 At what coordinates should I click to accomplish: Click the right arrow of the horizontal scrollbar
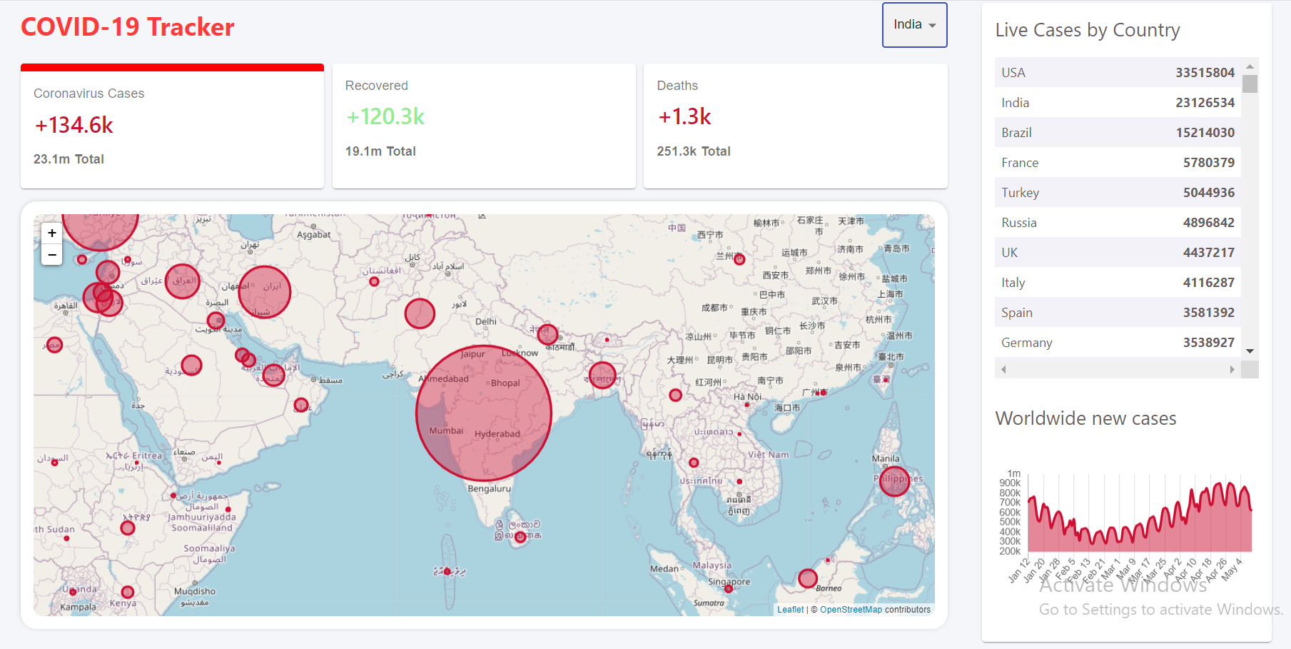[1232, 369]
